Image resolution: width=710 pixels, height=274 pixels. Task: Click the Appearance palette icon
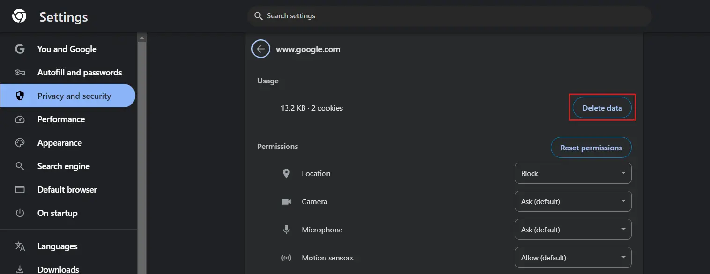[20, 143]
